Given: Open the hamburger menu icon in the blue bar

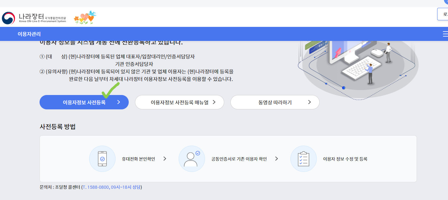Looking at the screenshot, I should click(445, 34).
